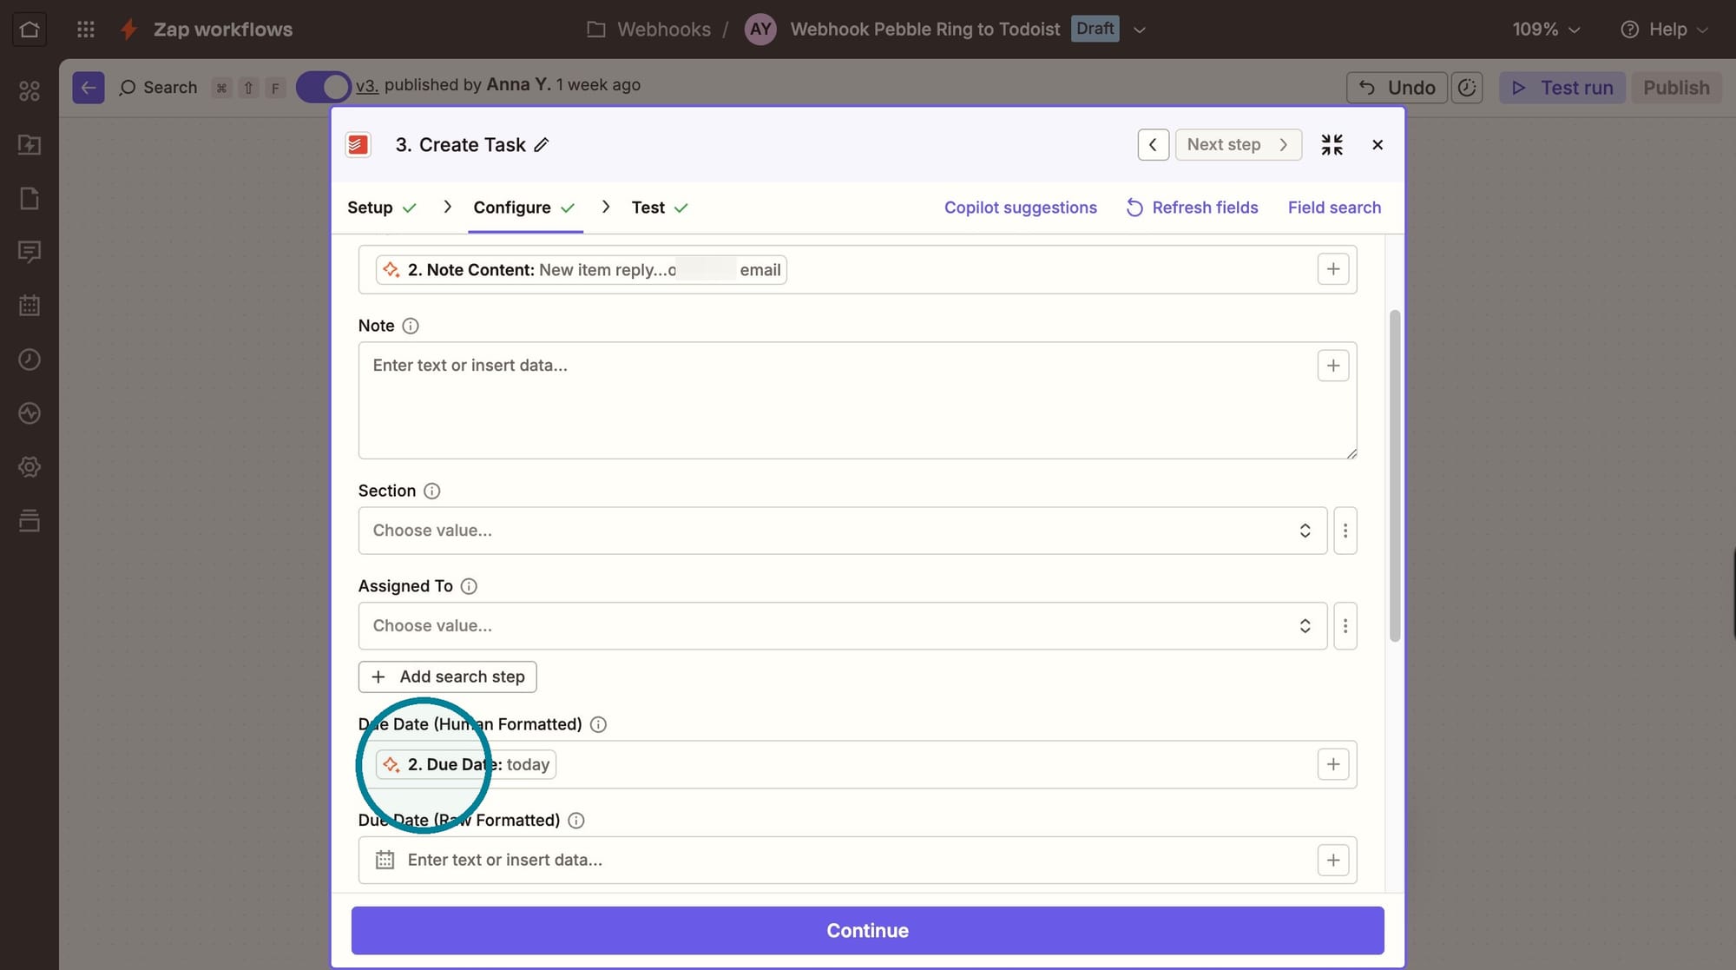This screenshot has height=970, width=1736.
Task: Show info for Due Date (Raw Formatted)
Action: (x=575, y=820)
